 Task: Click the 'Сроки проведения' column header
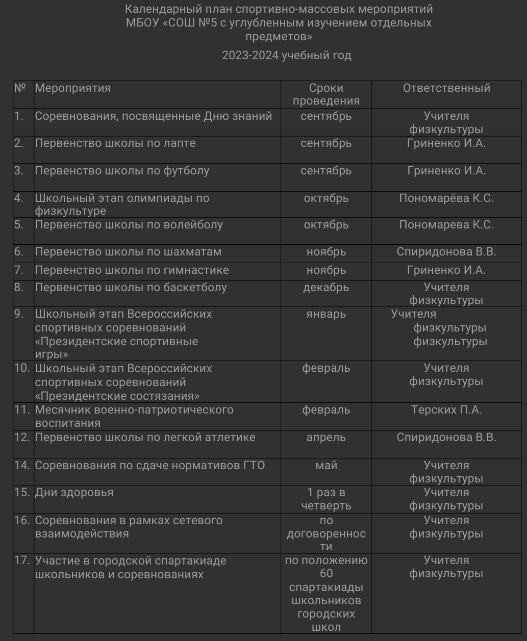326,94
